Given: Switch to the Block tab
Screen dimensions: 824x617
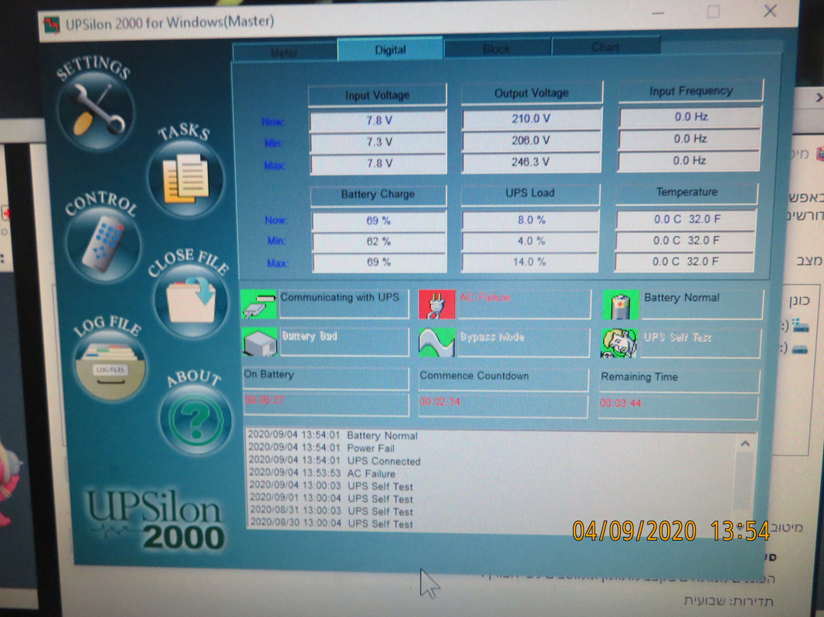Looking at the screenshot, I should tap(497, 49).
